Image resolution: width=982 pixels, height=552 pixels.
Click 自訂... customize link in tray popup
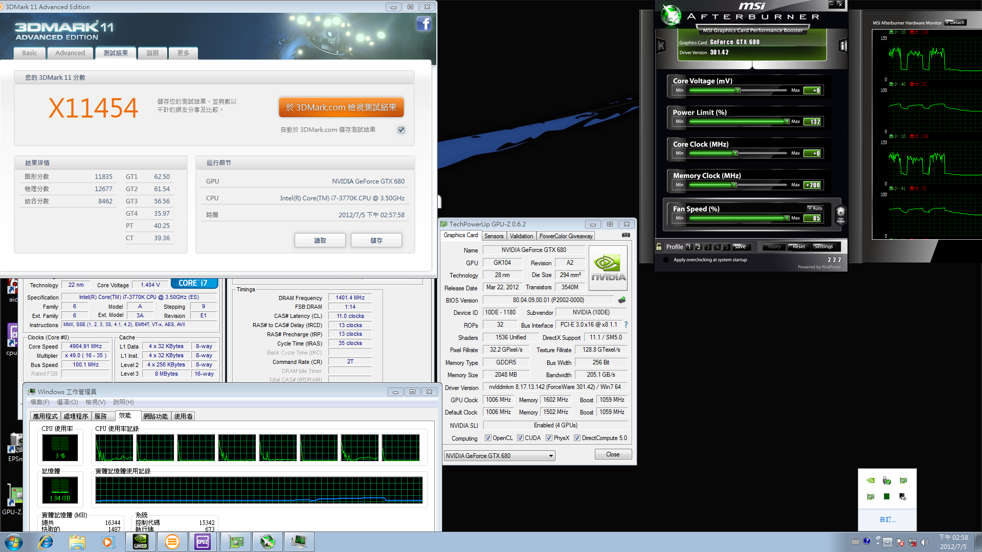887,519
